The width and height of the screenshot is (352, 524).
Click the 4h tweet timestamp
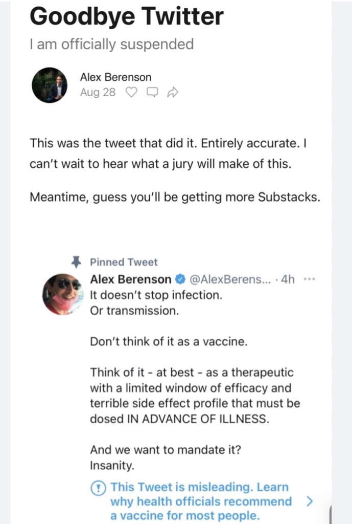click(289, 279)
